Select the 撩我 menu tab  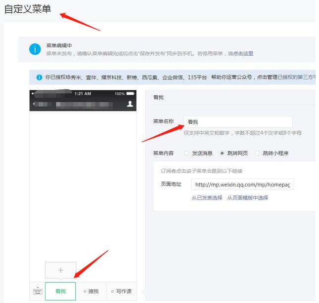pos(91,291)
